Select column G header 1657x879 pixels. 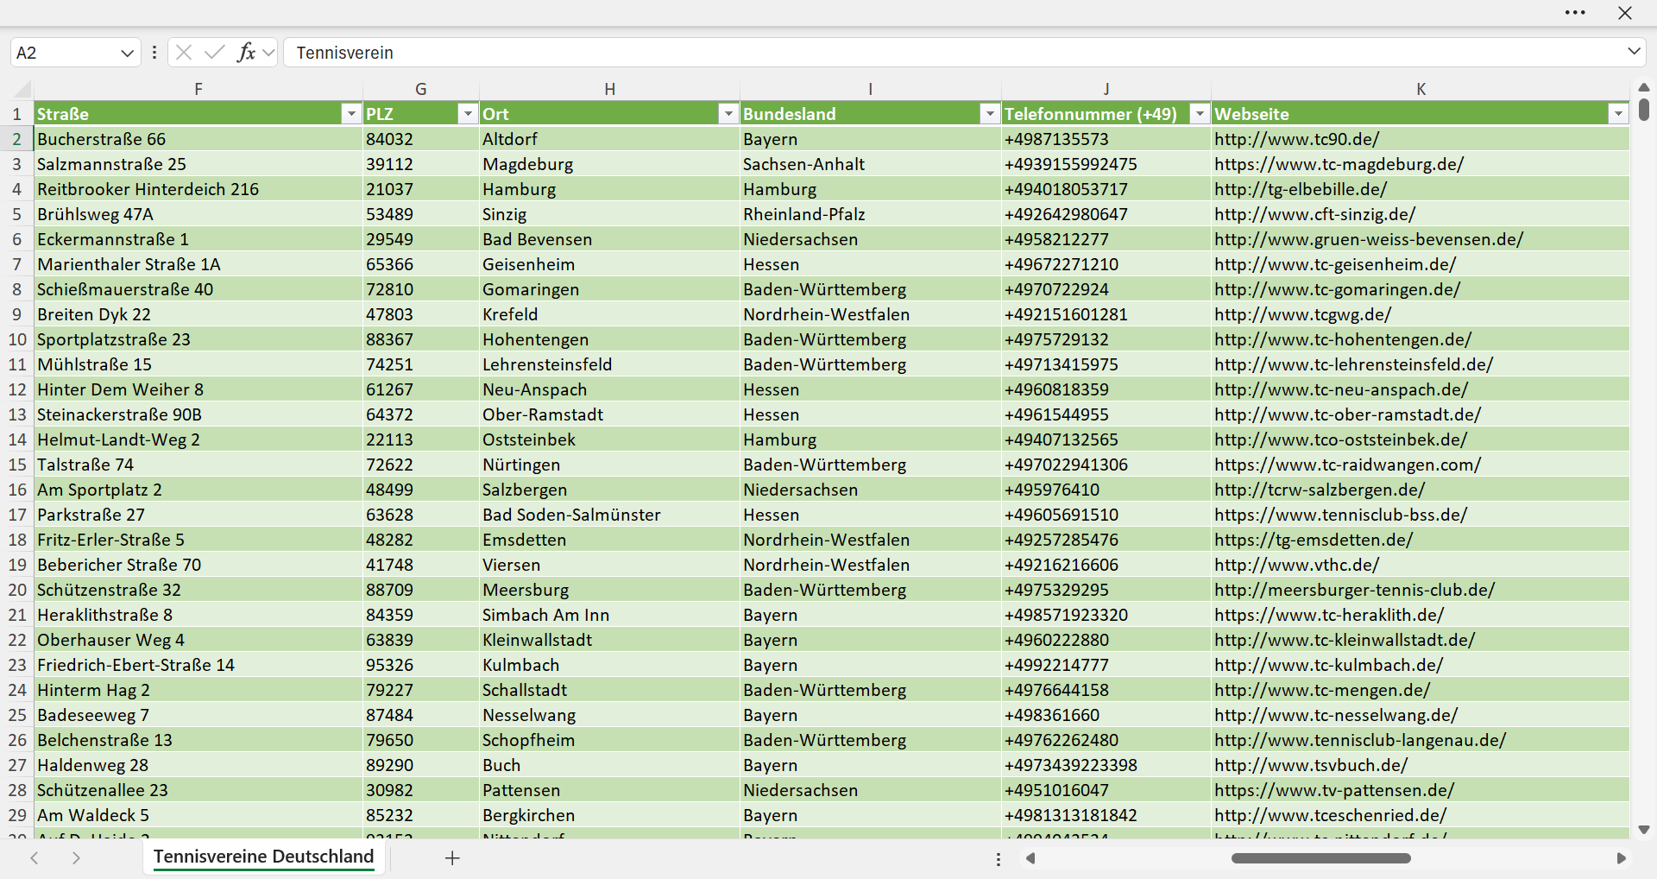click(421, 89)
